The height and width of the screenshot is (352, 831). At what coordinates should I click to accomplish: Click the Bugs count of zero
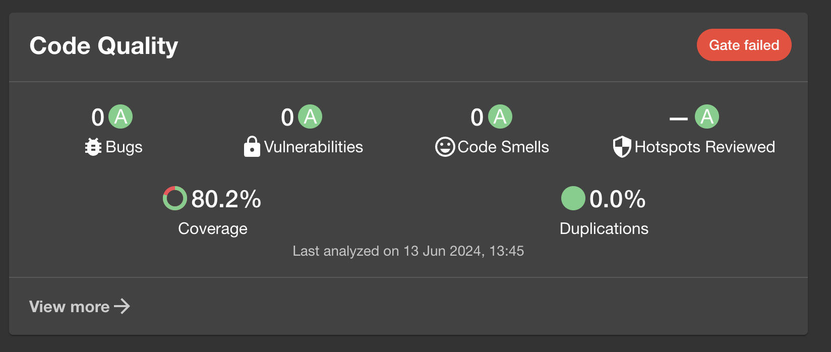(x=98, y=118)
